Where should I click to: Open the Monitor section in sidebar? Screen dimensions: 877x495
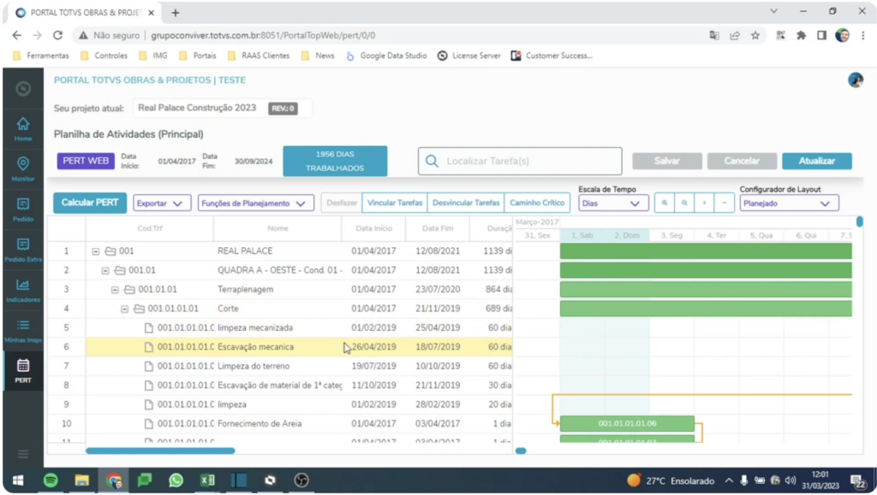click(x=23, y=168)
